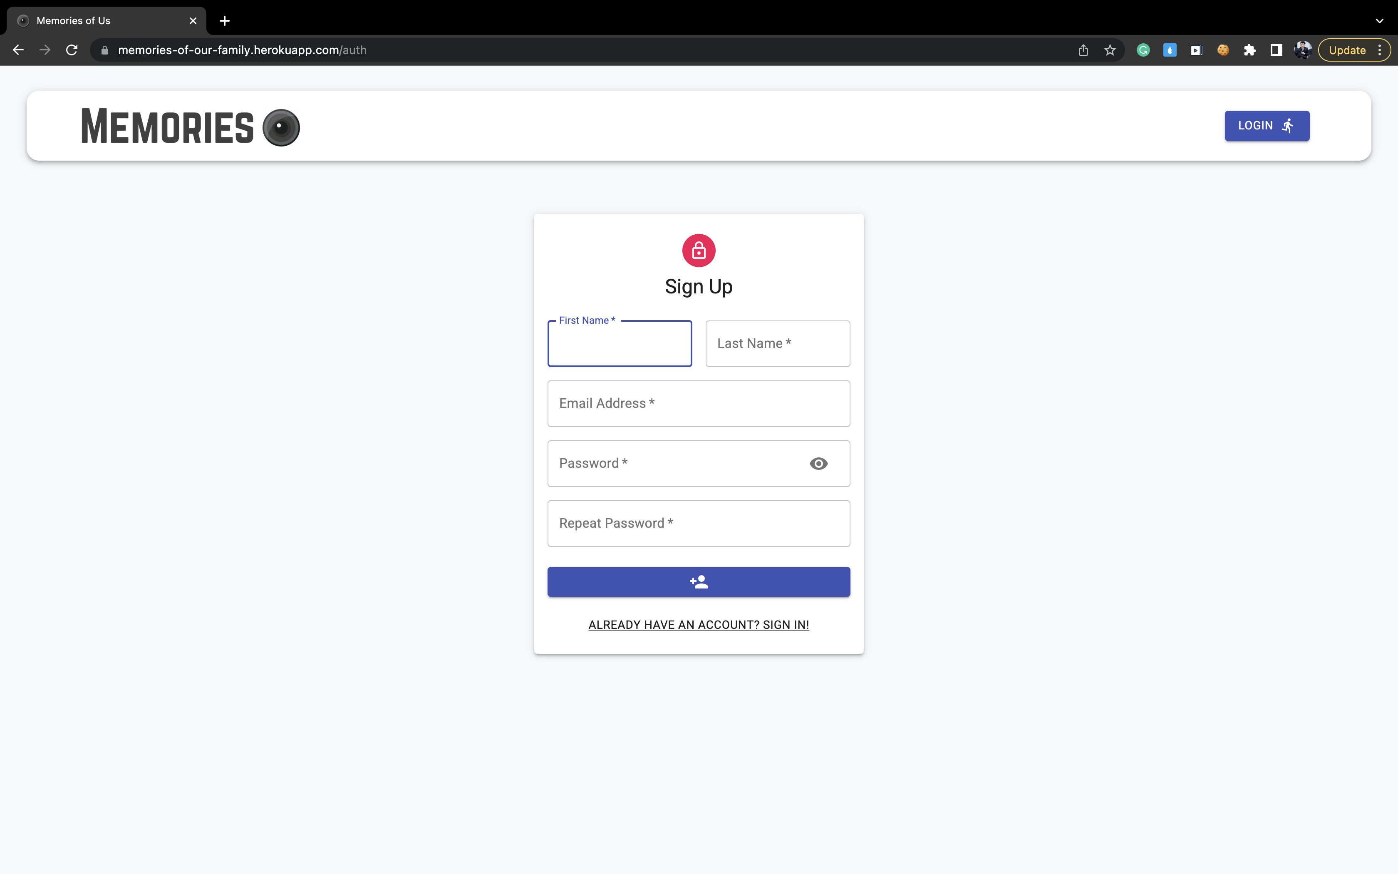Reload the page
This screenshot has width=1398, height=874.
(72, 50)
